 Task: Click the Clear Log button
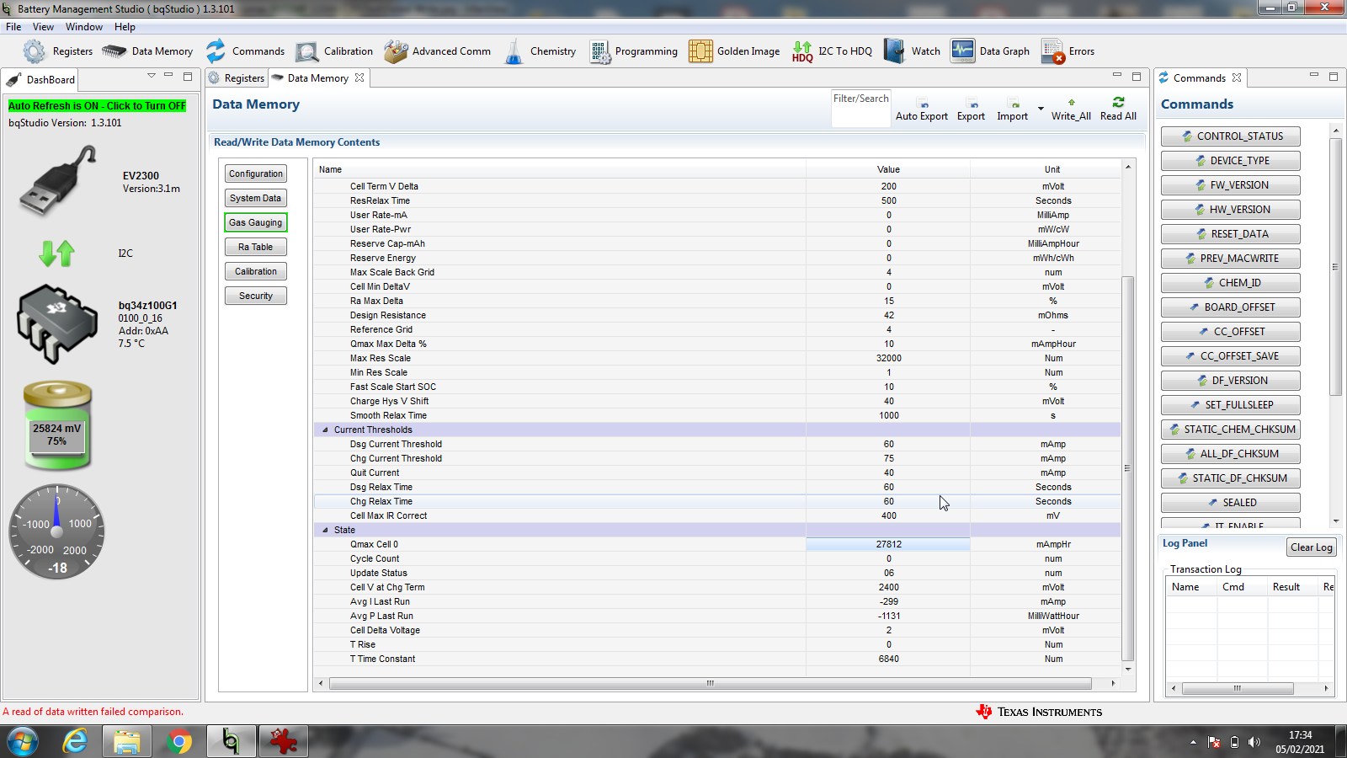coord(1312,547)
